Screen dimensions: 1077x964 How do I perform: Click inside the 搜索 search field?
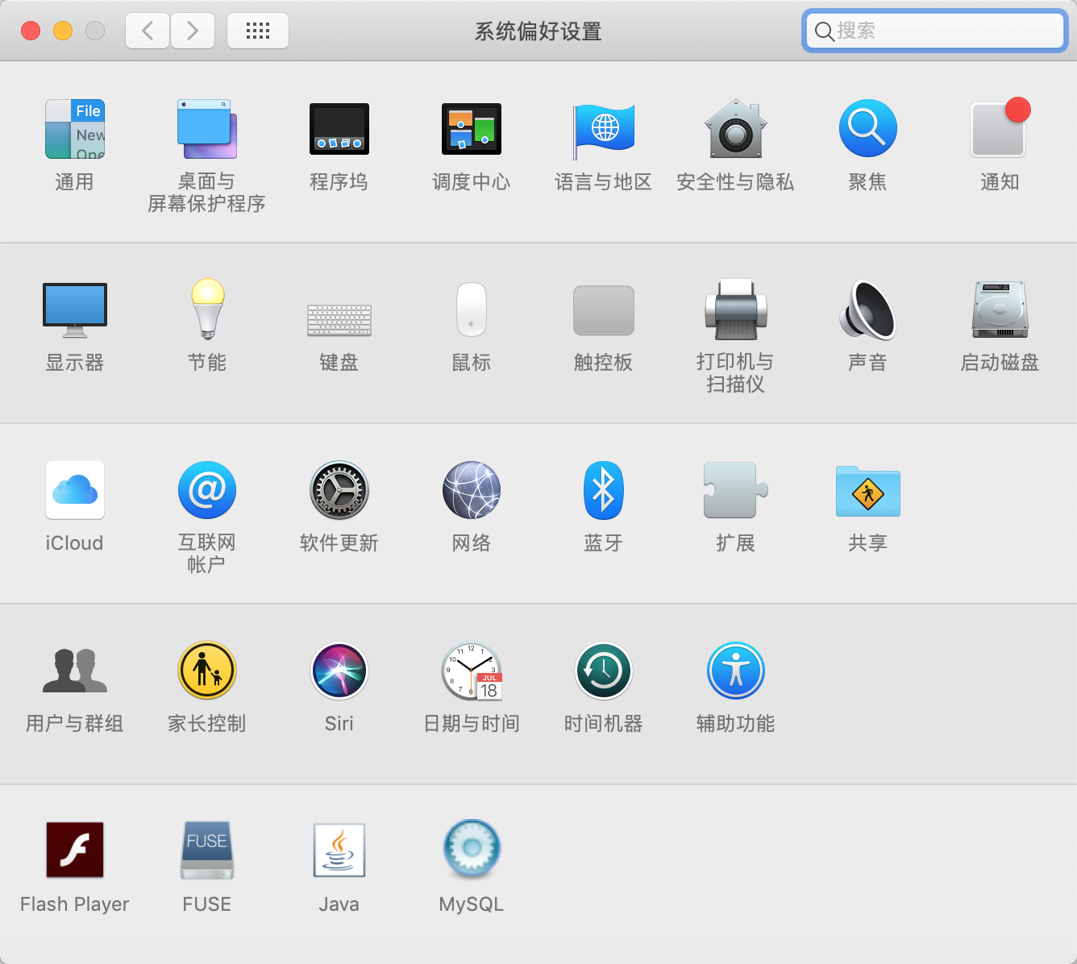934,31
